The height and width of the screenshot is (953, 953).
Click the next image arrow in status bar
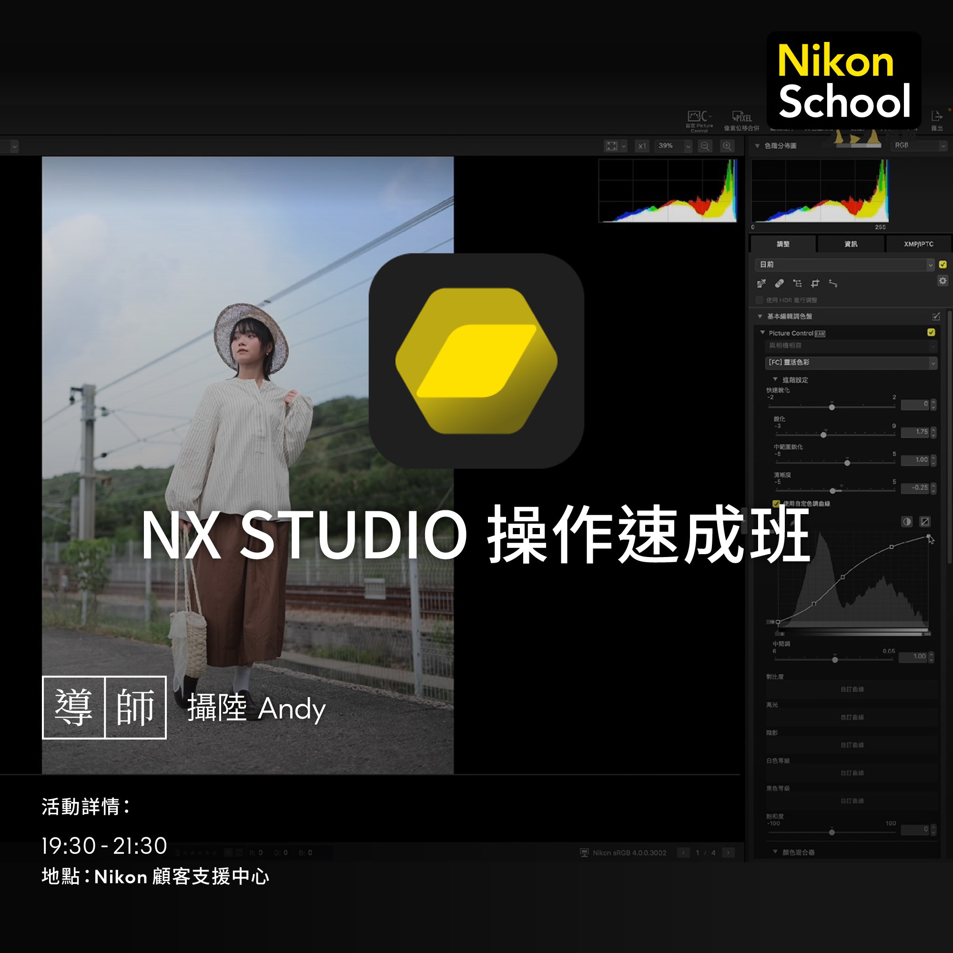tap(728, 852)
